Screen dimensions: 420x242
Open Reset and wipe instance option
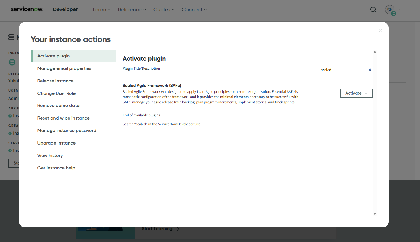pos(63,118)
